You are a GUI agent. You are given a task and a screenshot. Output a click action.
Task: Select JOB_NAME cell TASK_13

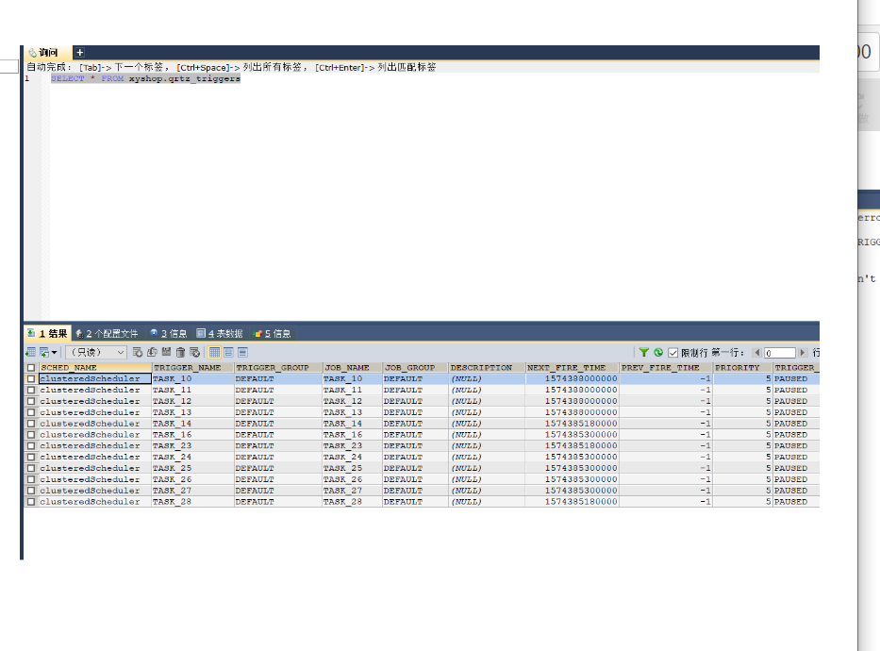pos(352,412)
